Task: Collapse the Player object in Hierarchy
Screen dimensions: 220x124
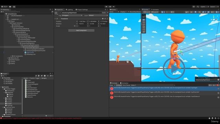Action: [8, 21]
